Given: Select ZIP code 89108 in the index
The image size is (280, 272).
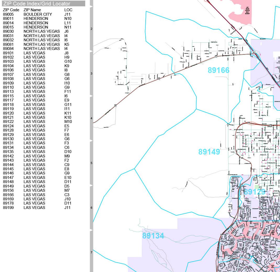Looking at the screenshot, I should [8, 79].
